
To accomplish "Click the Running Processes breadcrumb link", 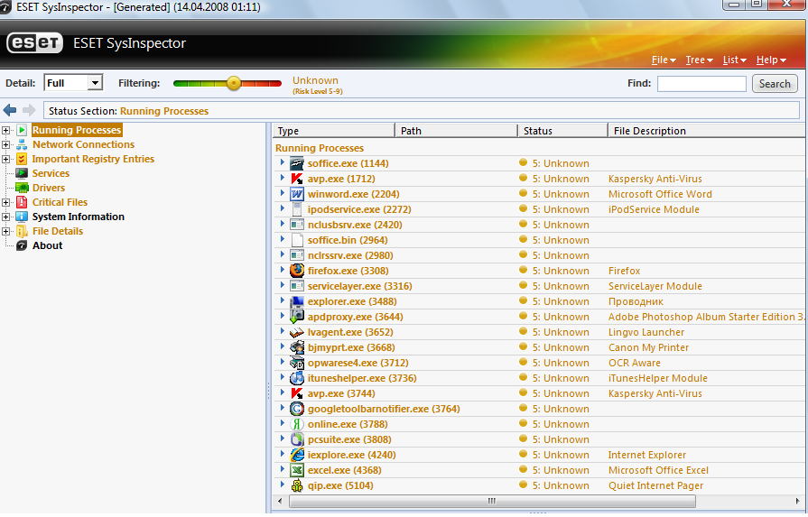I will 164,111.
